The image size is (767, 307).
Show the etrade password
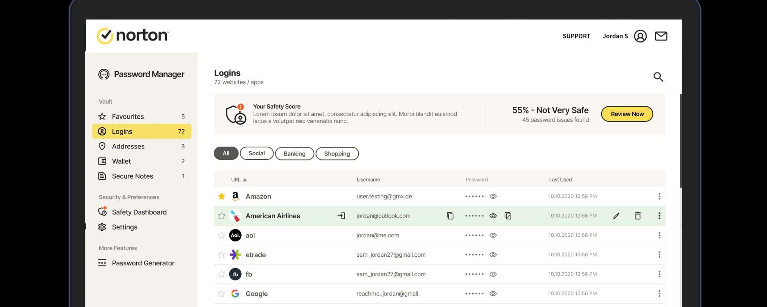[x=493, y=255]
